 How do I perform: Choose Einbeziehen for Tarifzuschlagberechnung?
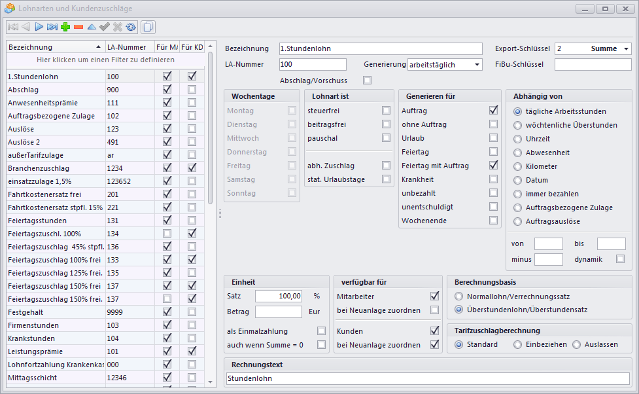(x=517, y=345)
